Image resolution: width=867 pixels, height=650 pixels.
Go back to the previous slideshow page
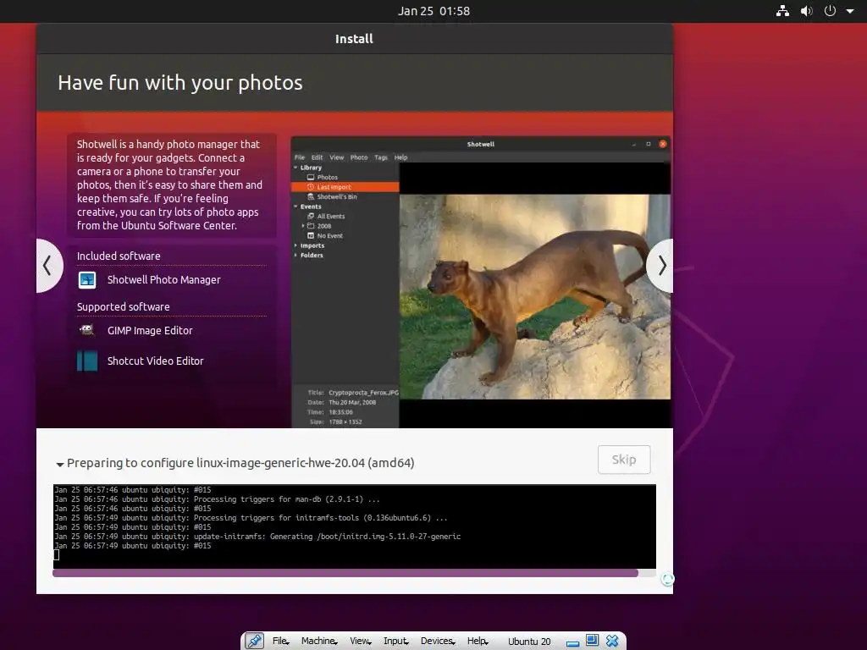click(x=48, y=266)
